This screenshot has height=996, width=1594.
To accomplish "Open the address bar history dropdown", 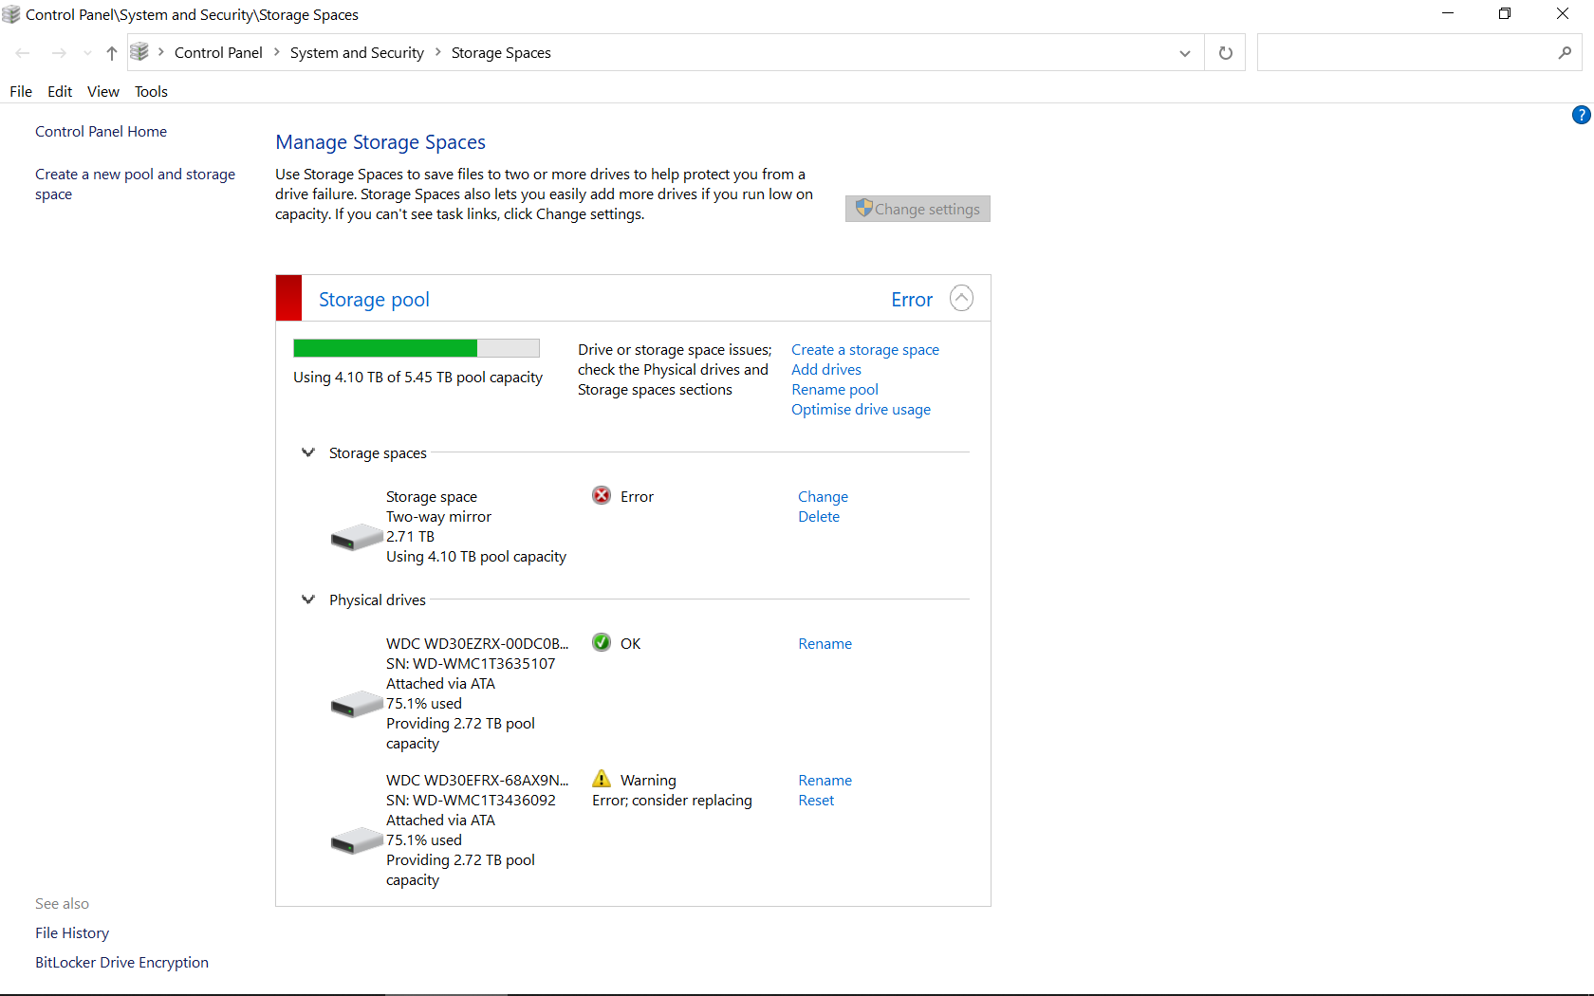I will pos(1185,53).
